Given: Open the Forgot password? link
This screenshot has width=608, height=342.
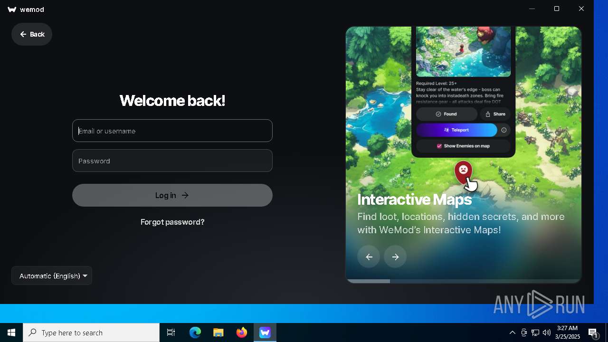Looking at the screenshot, I should point(172,222).
